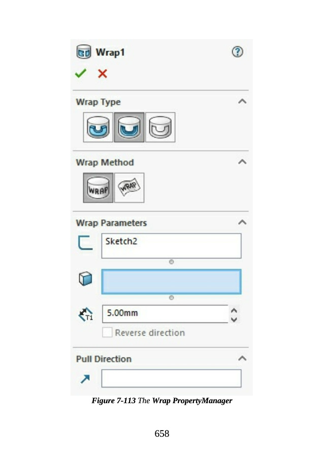Click the Source Sketch field containing Sketch2
The width and height of the screenshot is (323, 457).
tap(171, 246)
